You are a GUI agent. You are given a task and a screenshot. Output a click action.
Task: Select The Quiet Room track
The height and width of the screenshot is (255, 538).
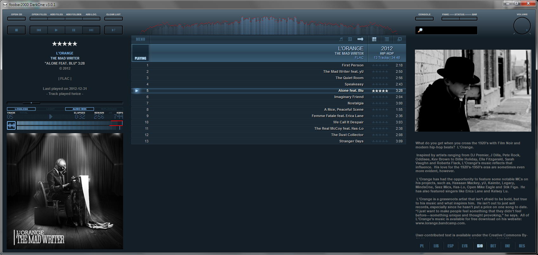[x=269, y=78]
